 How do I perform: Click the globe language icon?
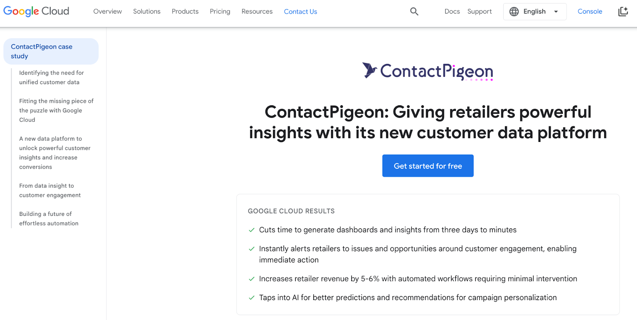pyautogui.click(x=514, y=12)
